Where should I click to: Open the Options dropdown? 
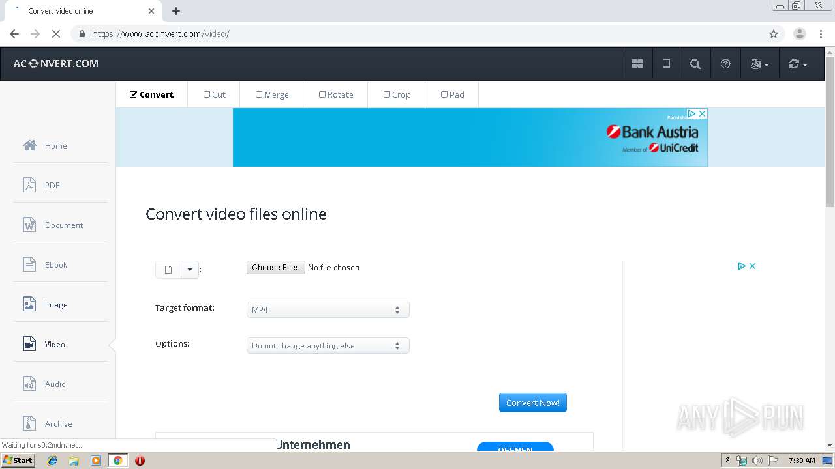pyautogui.click(x=327, y=346)
